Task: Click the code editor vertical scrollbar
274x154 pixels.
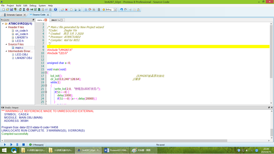Action: (271, 51)
